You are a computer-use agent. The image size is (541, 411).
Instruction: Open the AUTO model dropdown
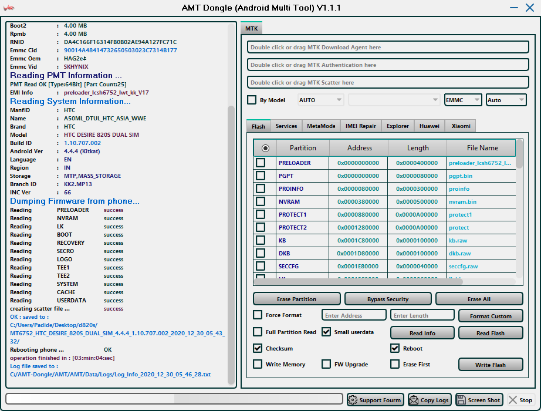point(320,100)
